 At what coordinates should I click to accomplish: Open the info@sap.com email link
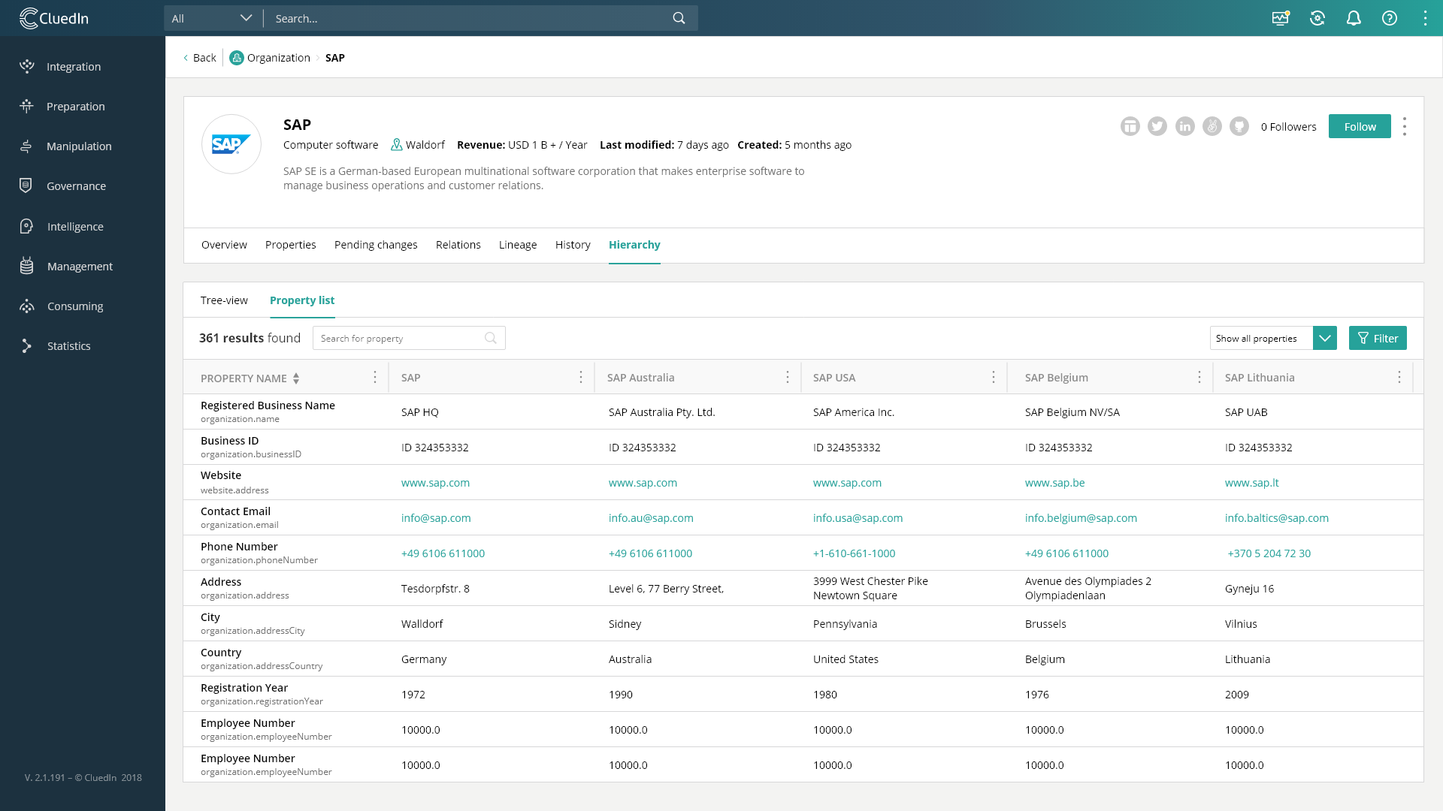click(x=436, y=518)
